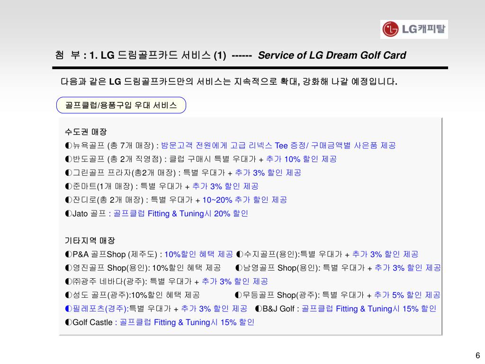The width and height of the screenshot is (485, 364).
Task: Select the 잔디로(총 2개 매장) line
Action: point(176,200)
